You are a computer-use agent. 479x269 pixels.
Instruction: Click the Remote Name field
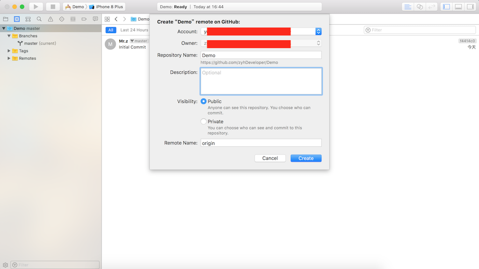pyautogui.click(x=261, y=143)
